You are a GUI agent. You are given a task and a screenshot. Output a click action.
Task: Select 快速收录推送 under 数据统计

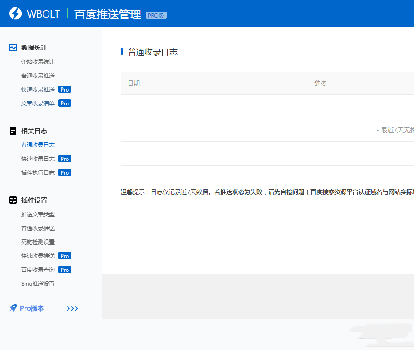38,90
